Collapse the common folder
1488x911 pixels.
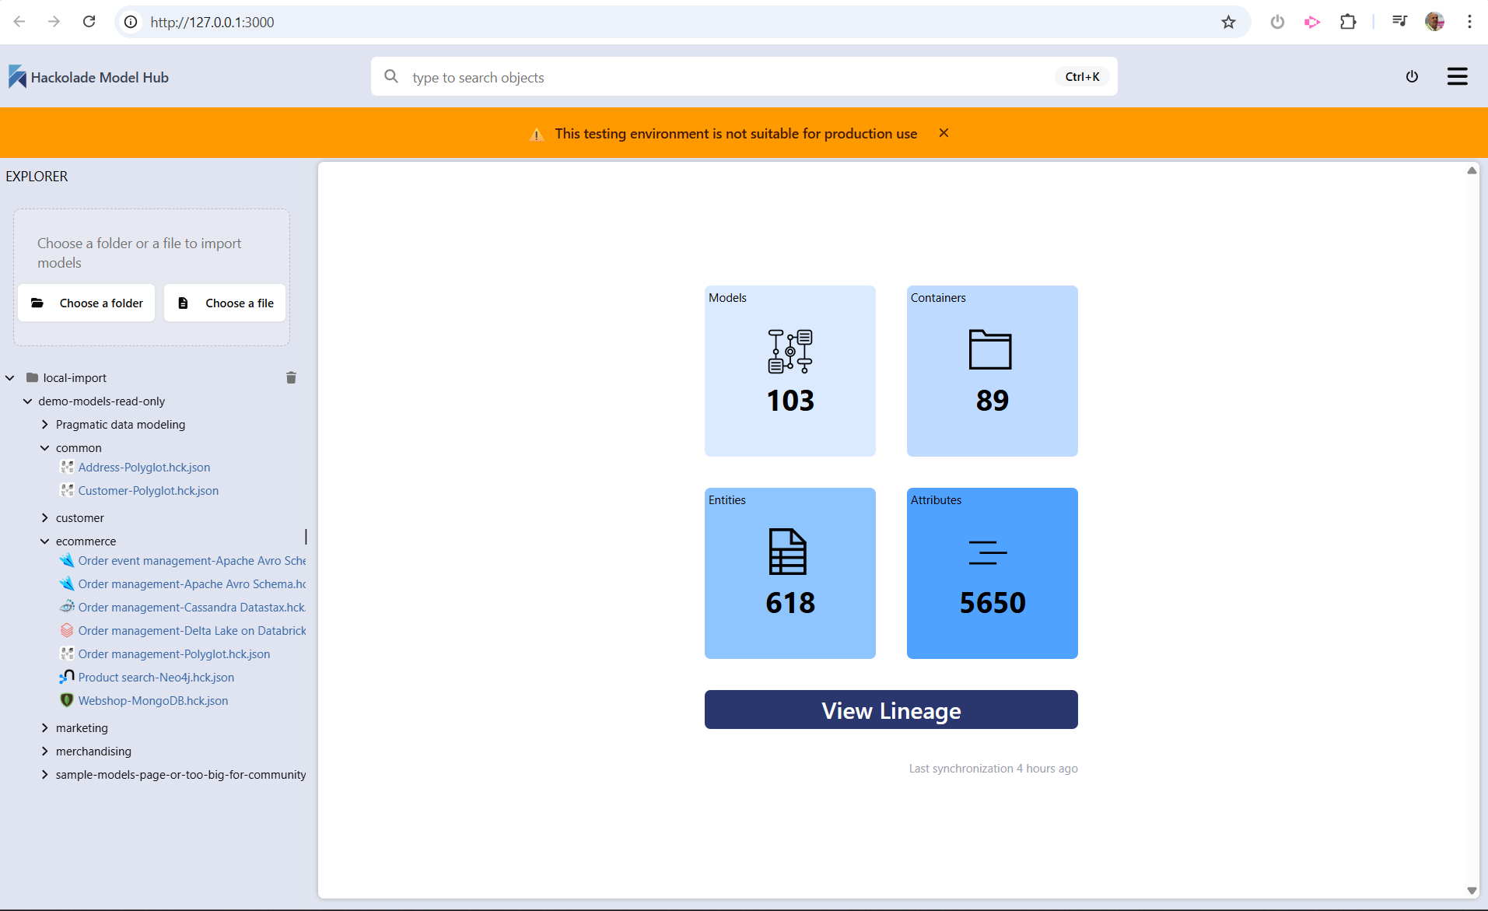pyautogui.click(x=45, y=448)
